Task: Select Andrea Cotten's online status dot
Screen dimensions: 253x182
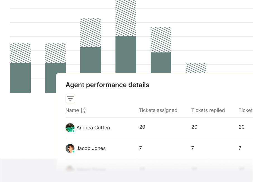Action: tap(73, 131)
